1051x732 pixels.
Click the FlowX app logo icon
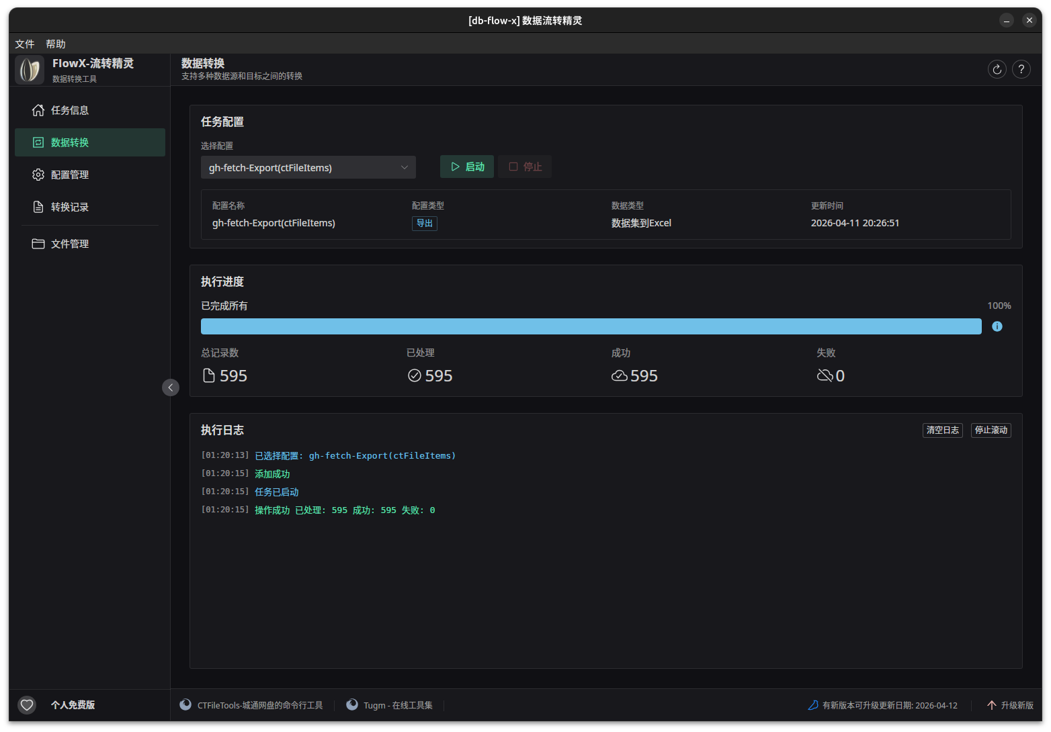point(30,70)
